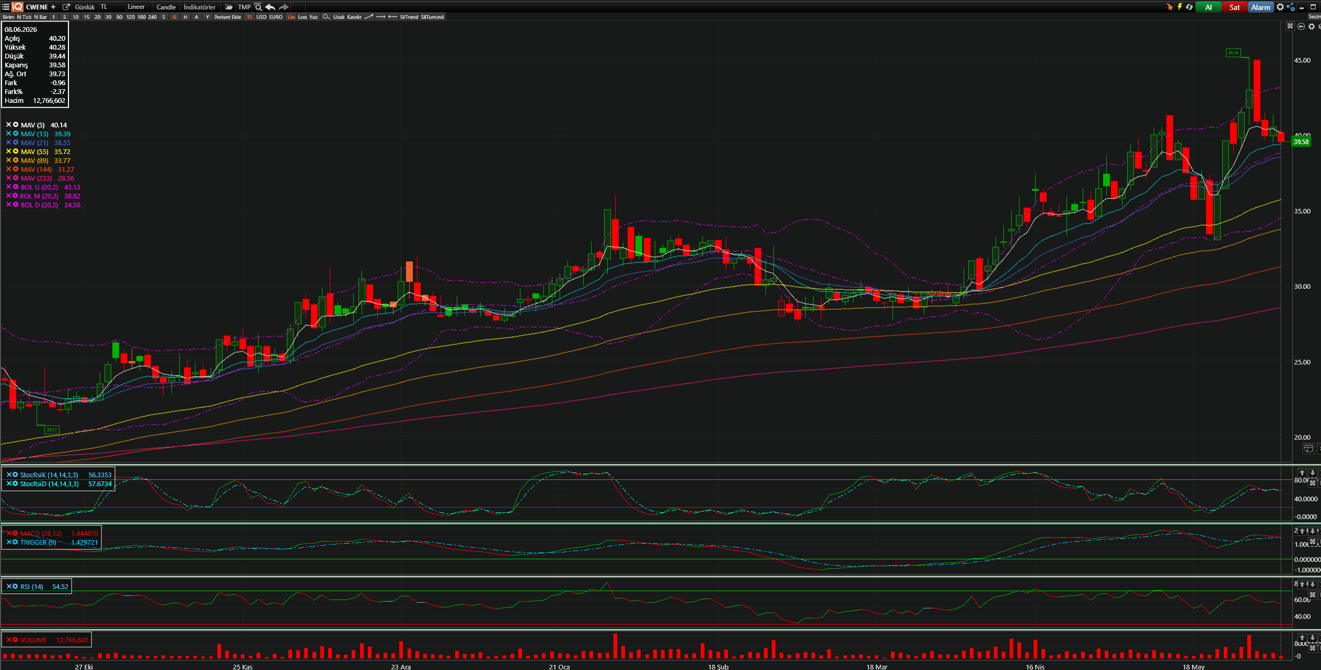The height and width of the screenshot is (670, 1321).
Task: Toggle visibility circle of MAV (144)
Action: (16, 169)
